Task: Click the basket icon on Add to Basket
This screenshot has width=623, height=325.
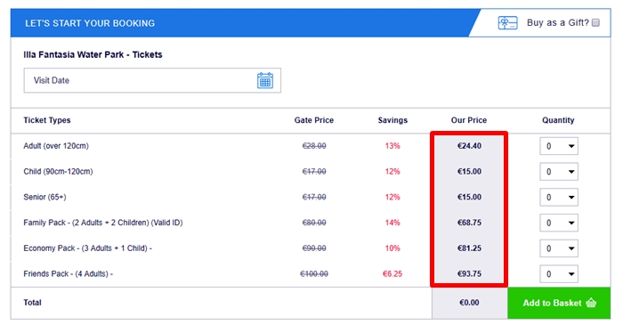Action: (591, 303)
